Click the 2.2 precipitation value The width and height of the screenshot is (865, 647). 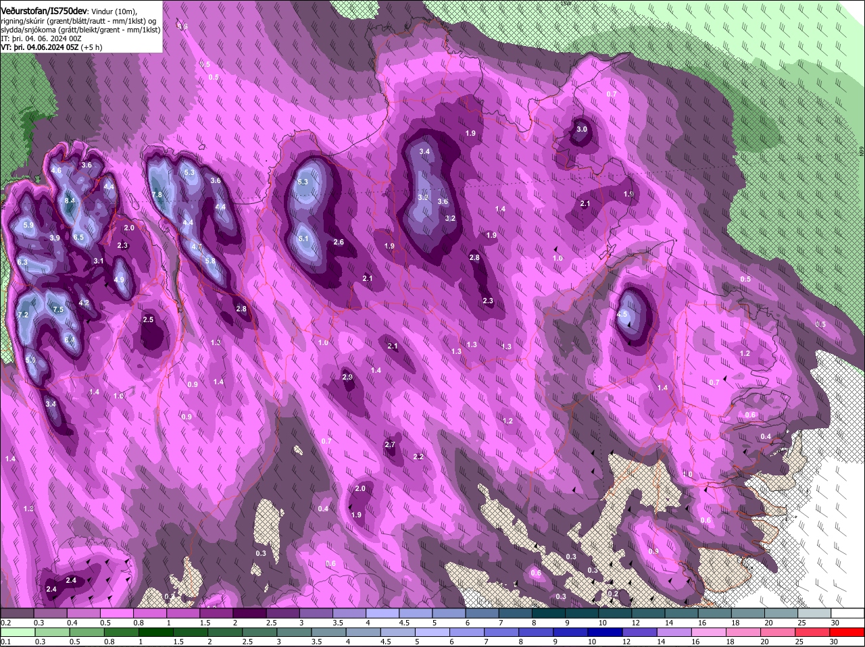click(x=418, y=457)
